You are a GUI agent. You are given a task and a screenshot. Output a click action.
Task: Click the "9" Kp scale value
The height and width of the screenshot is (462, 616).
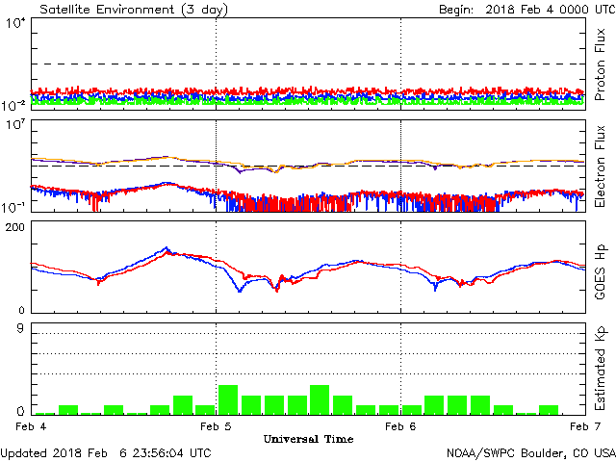pos(20,329)
